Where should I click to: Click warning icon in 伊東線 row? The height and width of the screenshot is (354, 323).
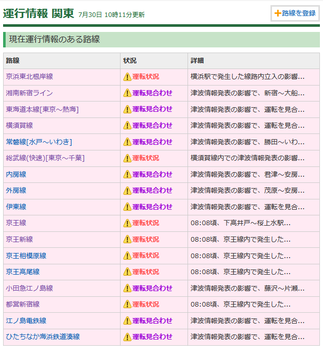[x=127, y=207]
